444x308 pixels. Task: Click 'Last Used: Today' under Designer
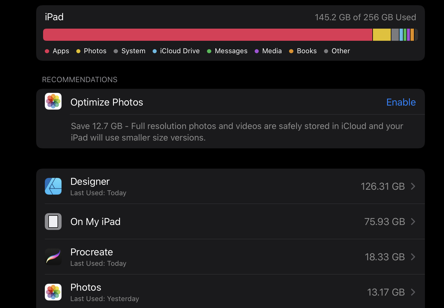point(98,193)
